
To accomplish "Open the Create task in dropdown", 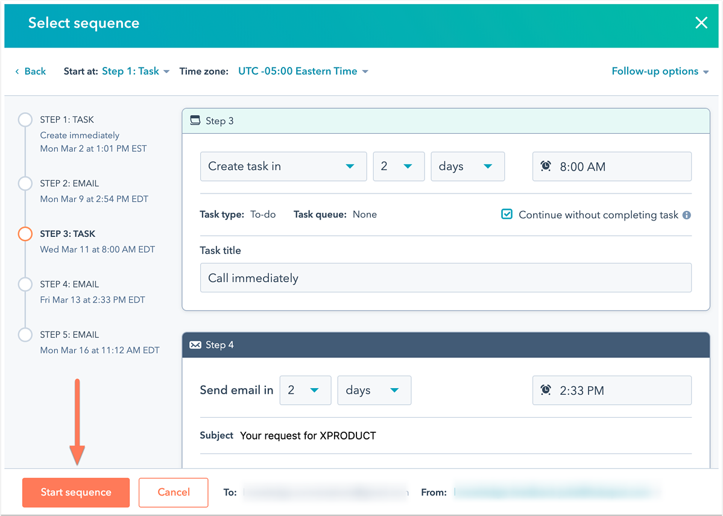I will (x=283, y=166).
